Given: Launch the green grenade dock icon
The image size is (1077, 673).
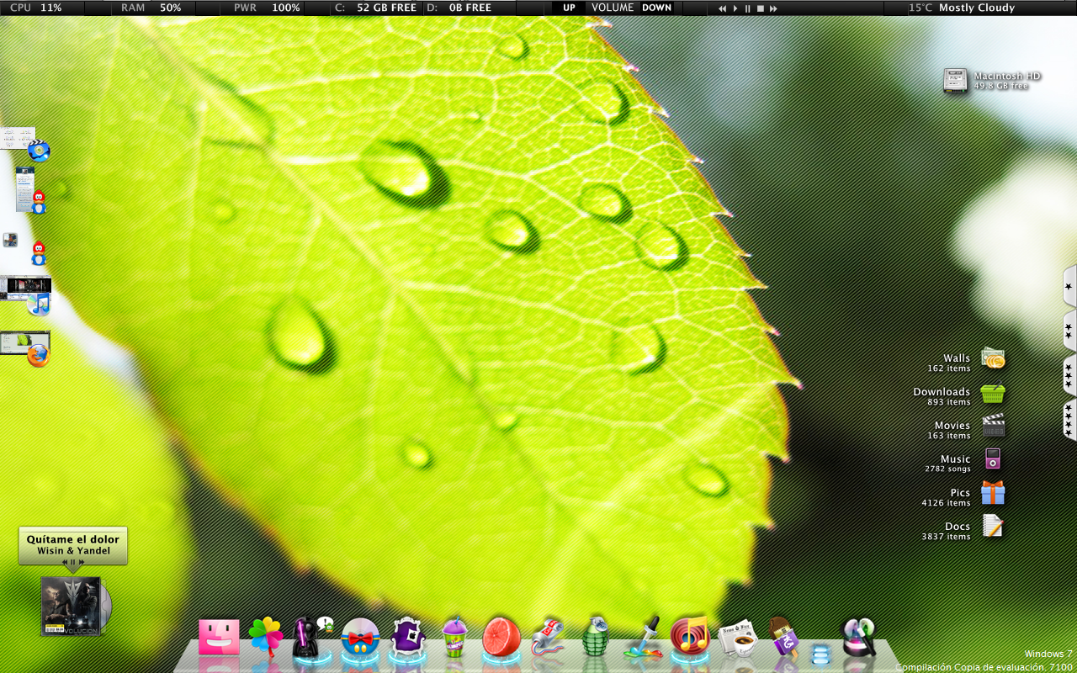Looking at the screenshot, I should [x=596, y=636].
